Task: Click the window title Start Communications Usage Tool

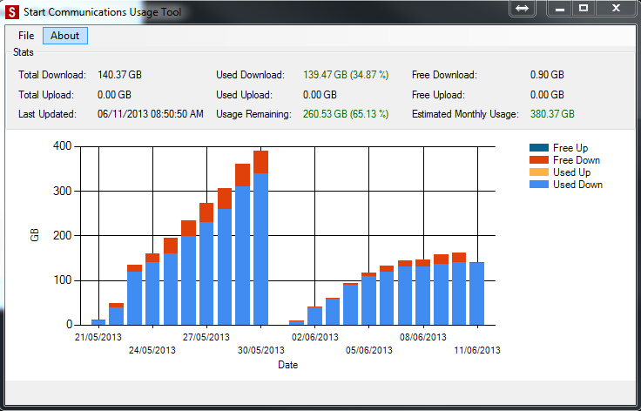Action: tap(102, 12)
